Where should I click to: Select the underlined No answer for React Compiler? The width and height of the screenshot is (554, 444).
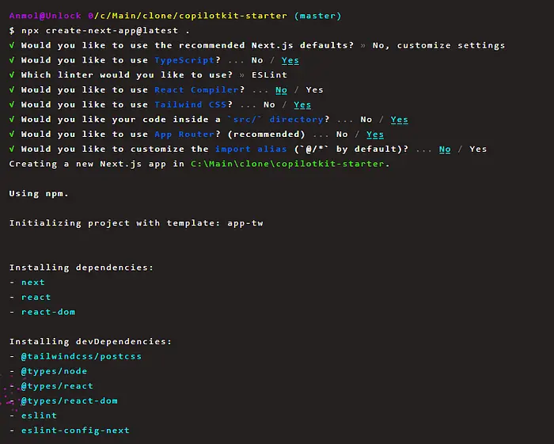(281, 89)
